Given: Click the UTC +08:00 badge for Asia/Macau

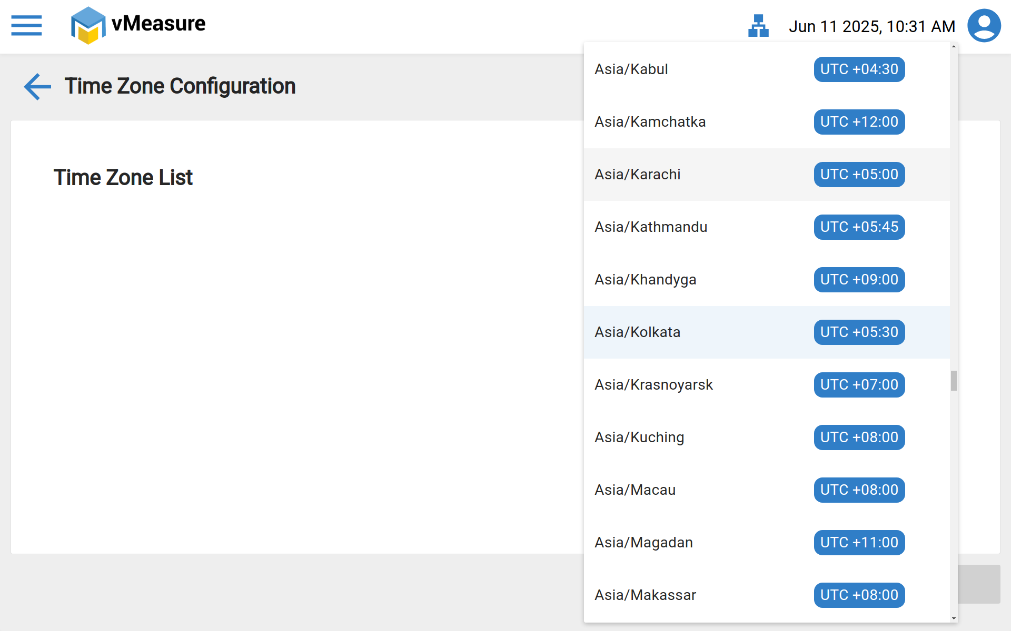Looking at the screenshot, I should (x=859, y=490).
